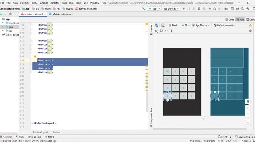This screenshot has height=143, width=255.
Task: Switch editor to Split view
Action: [240, 19]
